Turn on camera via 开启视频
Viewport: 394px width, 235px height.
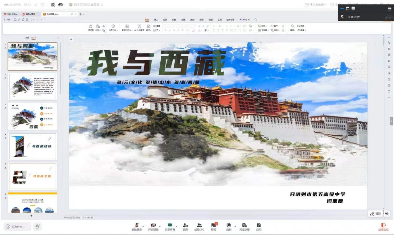(x=153, y=227)
